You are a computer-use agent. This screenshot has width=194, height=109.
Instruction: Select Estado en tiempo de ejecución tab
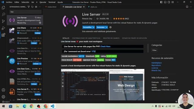(x=135, y=38)
